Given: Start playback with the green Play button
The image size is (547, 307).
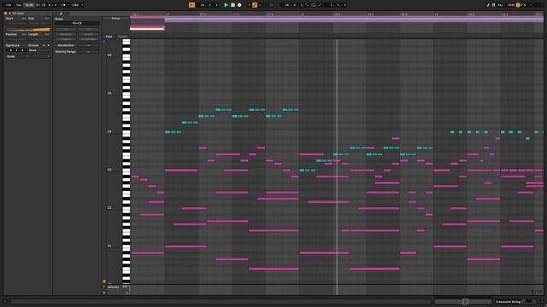Looking at the screenshot, I should pyautogui.click(x=226, y=5).
